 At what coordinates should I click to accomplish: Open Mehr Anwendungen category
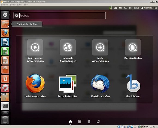pos(100,51)
